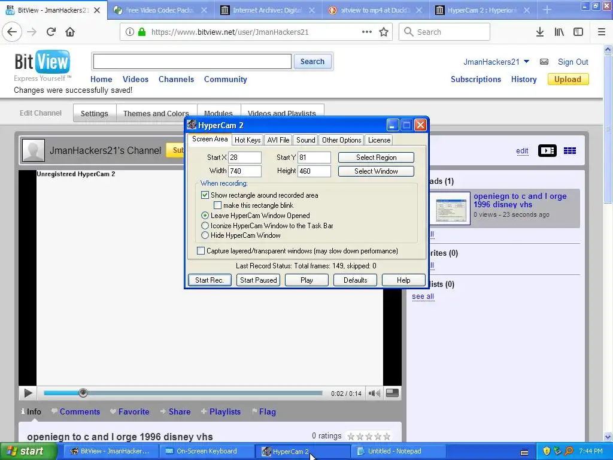The height and width of the screenshot is (460, 613).
Task: Click Select Window in HyperCam
Action: [x=376, y=171]
